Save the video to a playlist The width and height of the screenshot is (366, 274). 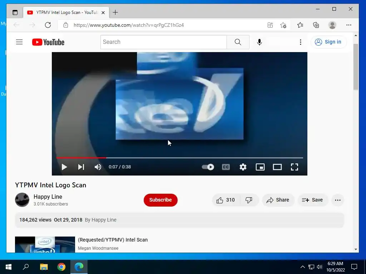[x=312, y=200]
